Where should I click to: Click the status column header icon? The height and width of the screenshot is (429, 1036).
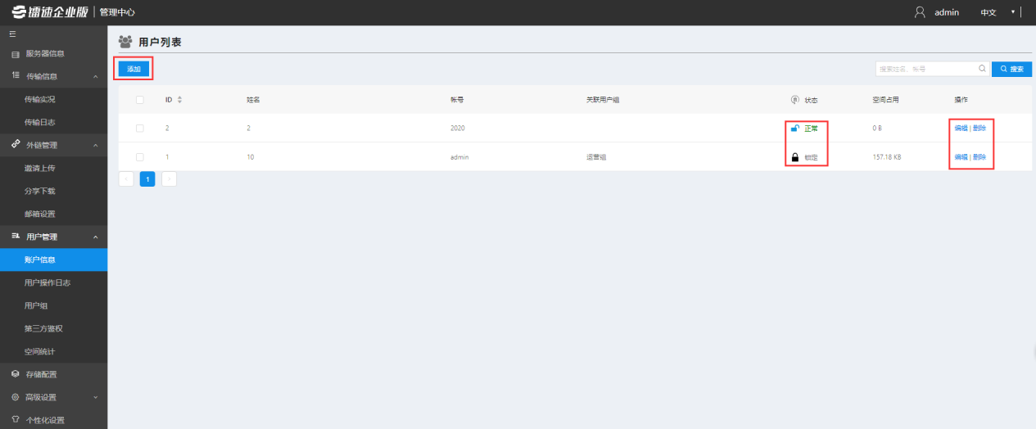(794, 100)
